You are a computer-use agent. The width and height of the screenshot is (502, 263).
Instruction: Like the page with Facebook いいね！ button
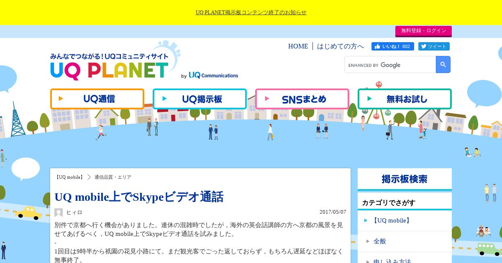(x=392, y=46)
